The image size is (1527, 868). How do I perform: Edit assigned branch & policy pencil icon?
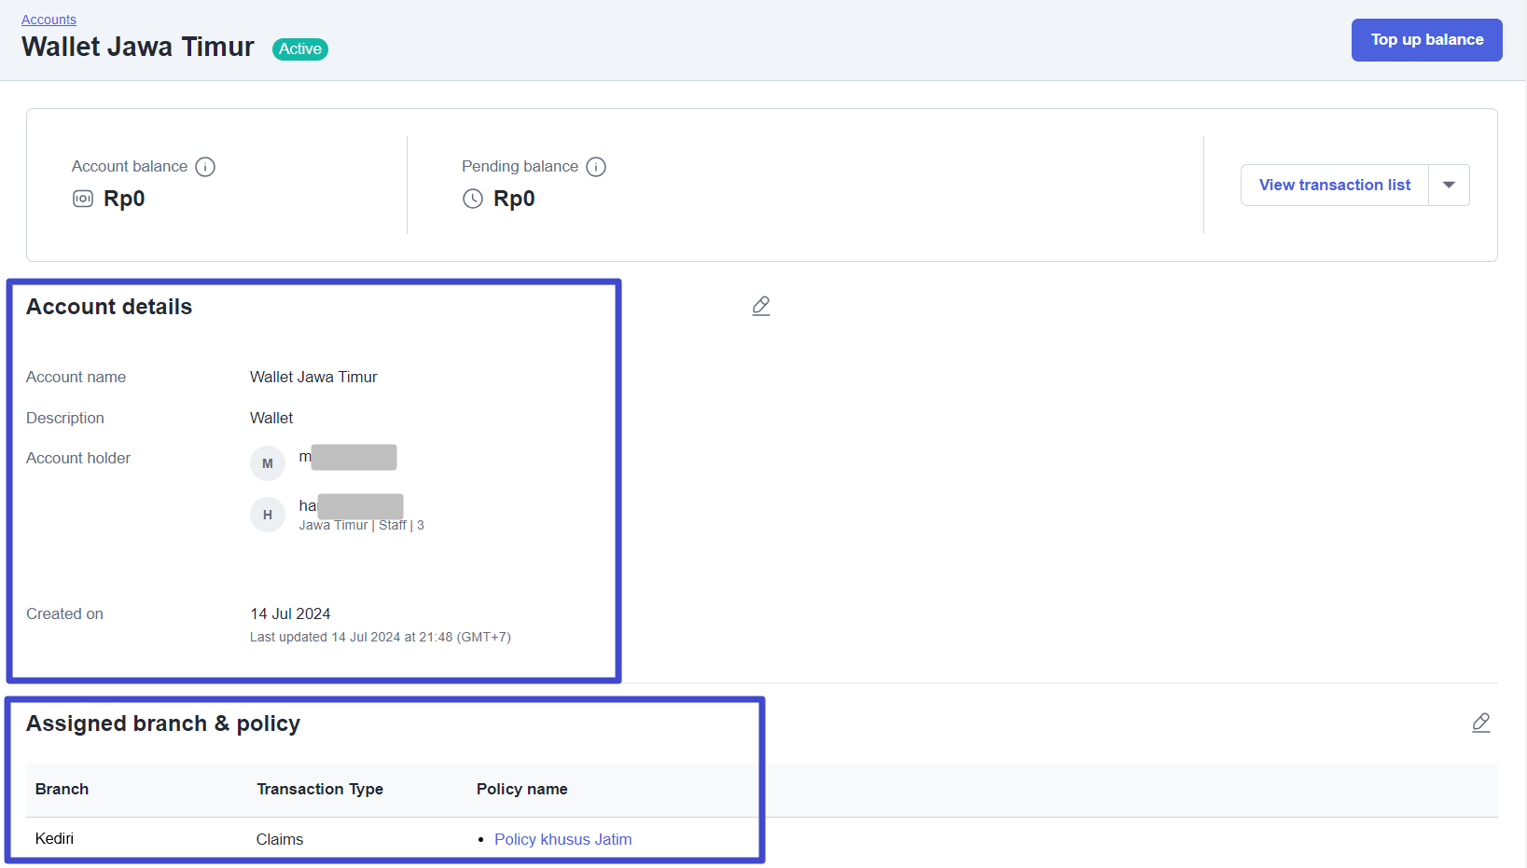(1480, 723)
